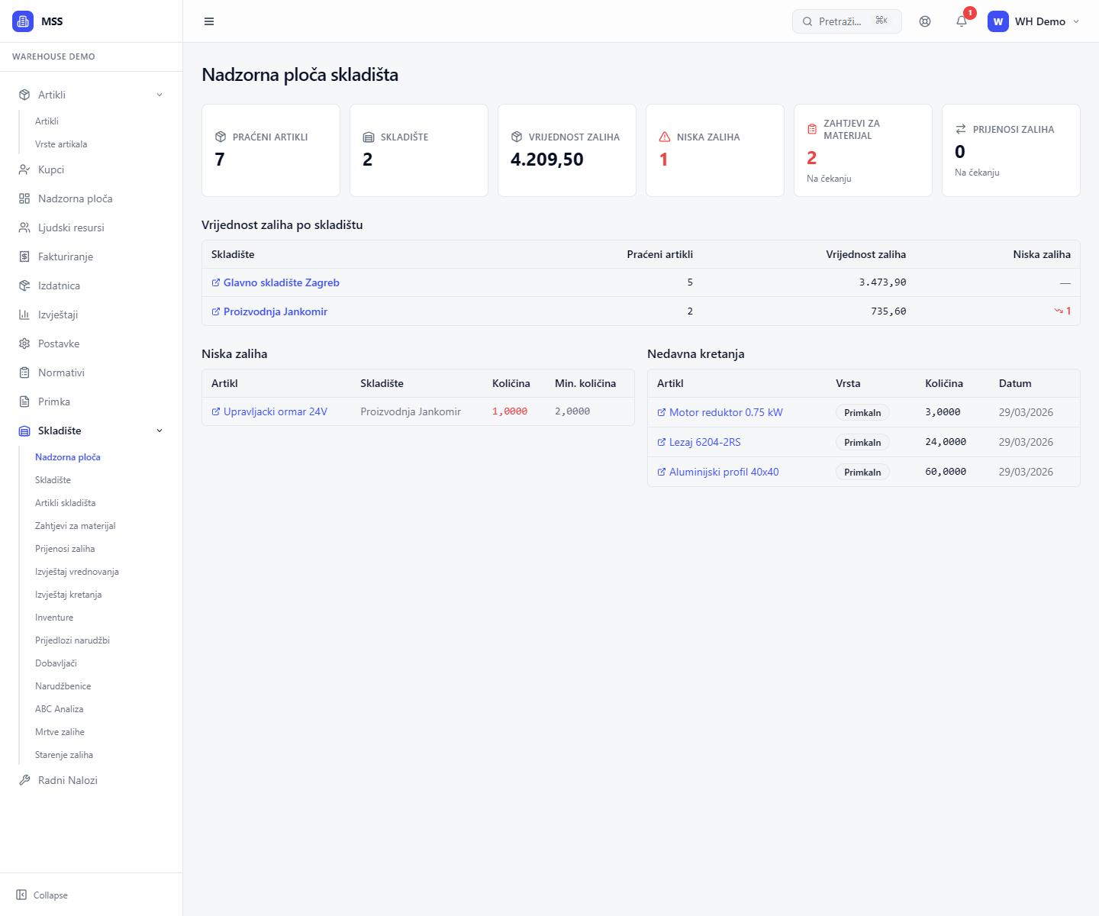Image resolution: width=1099 pixels, height=916 pixels.
Task: Click the Pretraži search field
Action: point(840,21)
